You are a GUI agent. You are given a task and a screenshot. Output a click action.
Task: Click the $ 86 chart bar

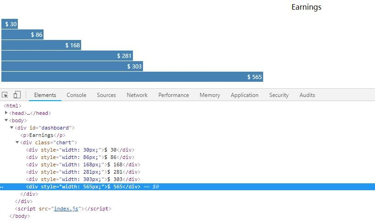coord(22,34)
